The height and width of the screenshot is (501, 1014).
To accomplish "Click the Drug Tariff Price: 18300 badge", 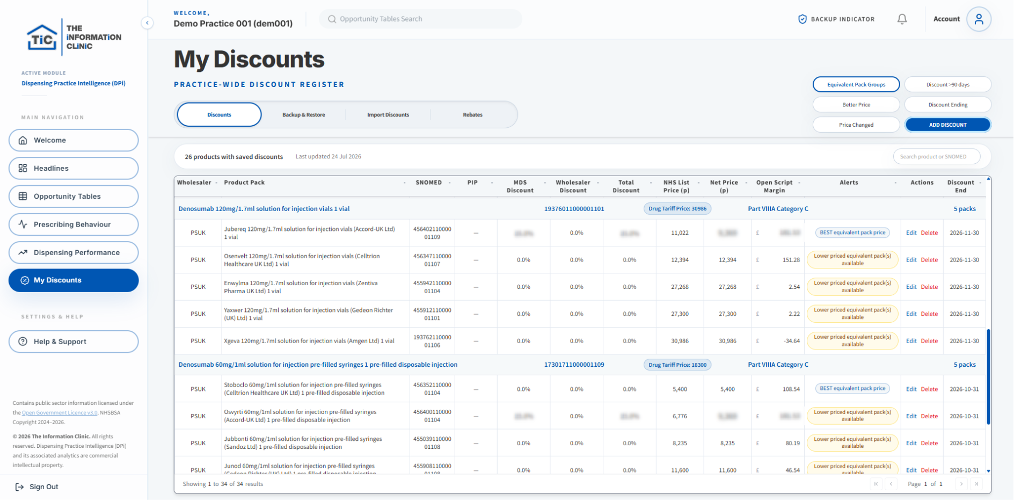I will (677, 365).
